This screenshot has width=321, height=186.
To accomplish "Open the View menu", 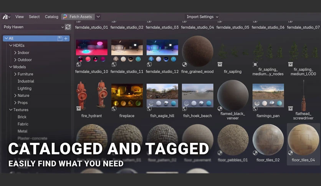I will pos(20,17).
